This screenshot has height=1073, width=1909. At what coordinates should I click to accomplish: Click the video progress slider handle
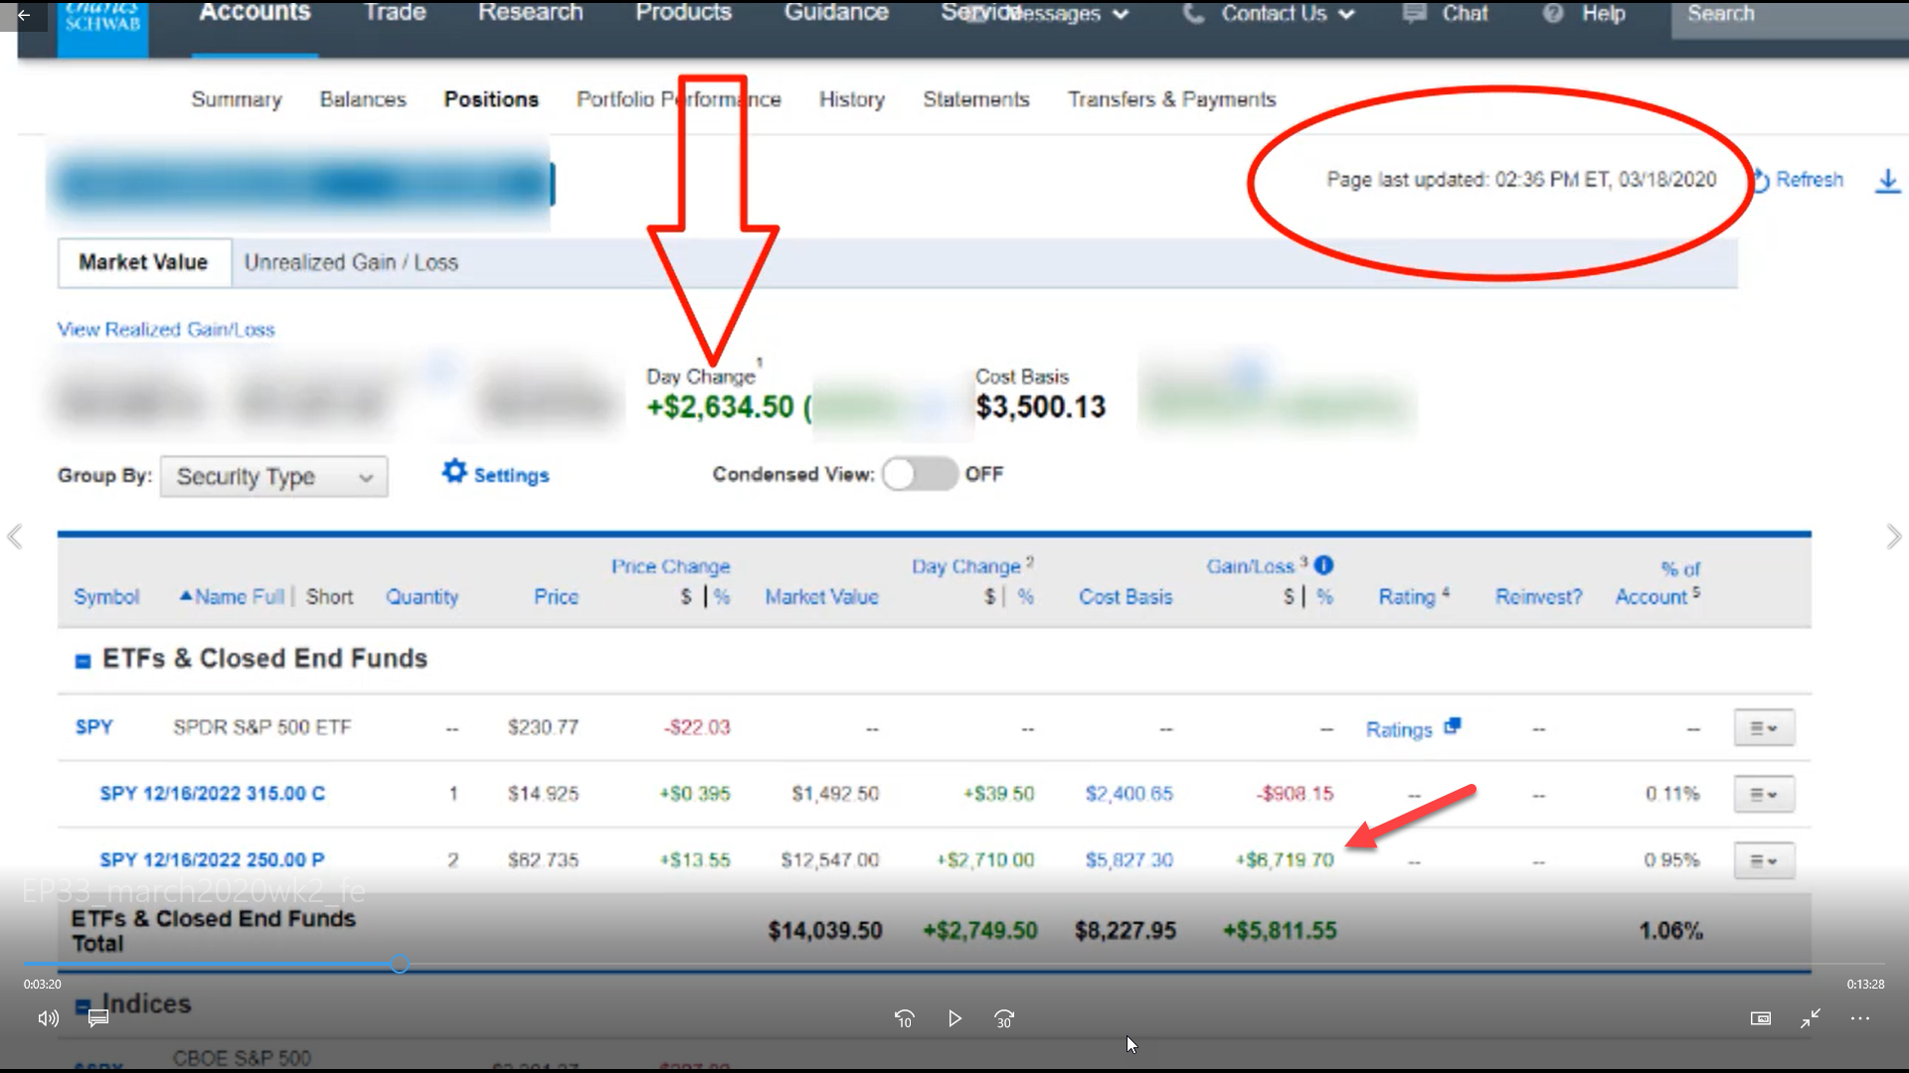coord(400,964)
